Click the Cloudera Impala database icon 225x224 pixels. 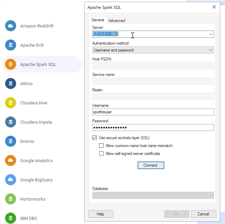(x=11, y=122)
